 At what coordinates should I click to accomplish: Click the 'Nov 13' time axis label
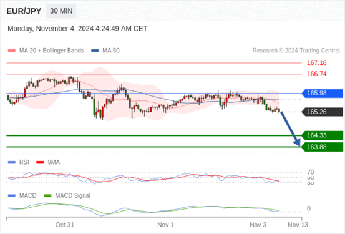pos(298,225)
